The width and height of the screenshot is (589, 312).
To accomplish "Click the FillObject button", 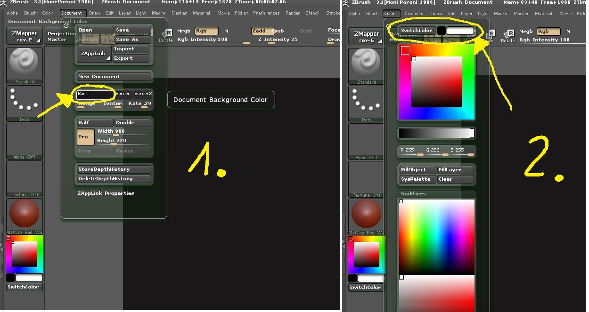I will [417, 169].
